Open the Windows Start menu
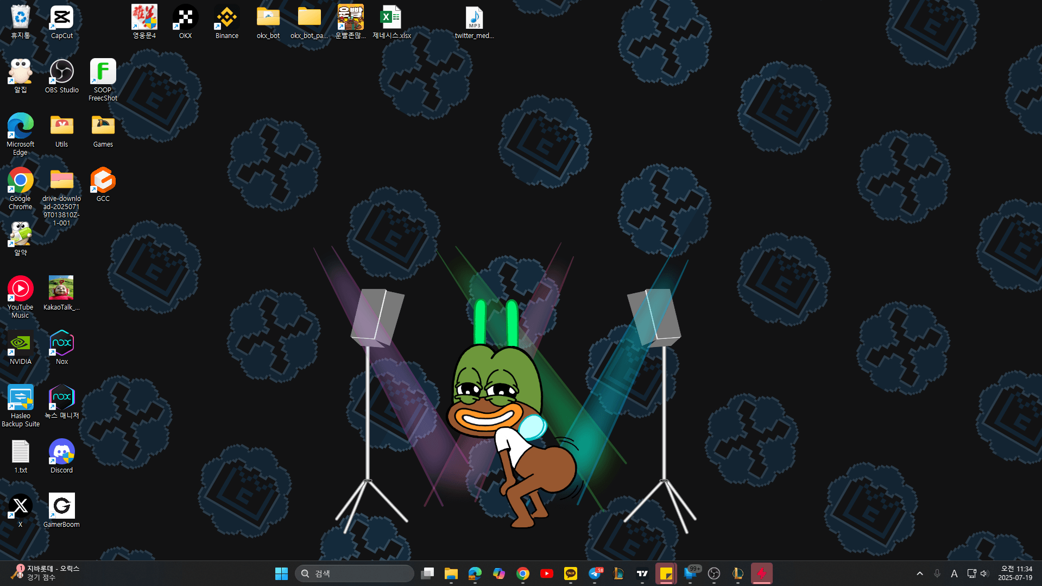Image resolution: width=1042 pixels, height=586 pixels. [281, 574]
